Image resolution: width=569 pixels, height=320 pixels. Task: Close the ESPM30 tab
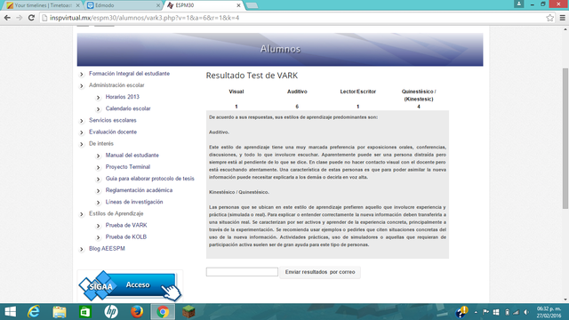pos(238,5)
